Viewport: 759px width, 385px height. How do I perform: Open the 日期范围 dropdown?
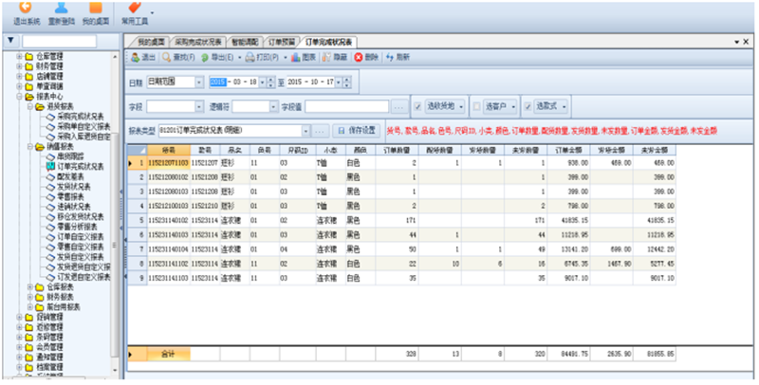(199, 82)
